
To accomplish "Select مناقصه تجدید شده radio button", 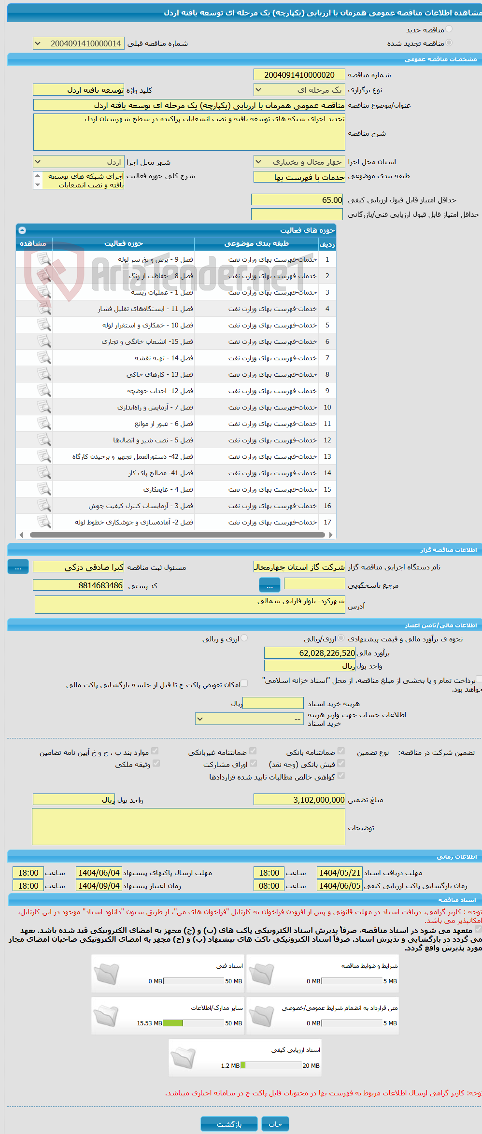I will 449,43.
